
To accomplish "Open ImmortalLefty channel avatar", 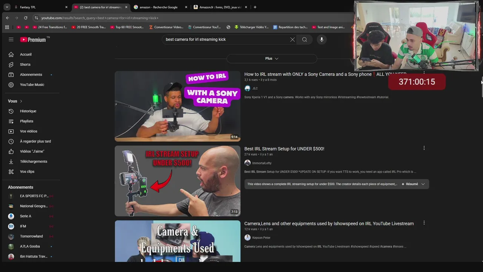I will pyautogui.click(x=247, y=163).
